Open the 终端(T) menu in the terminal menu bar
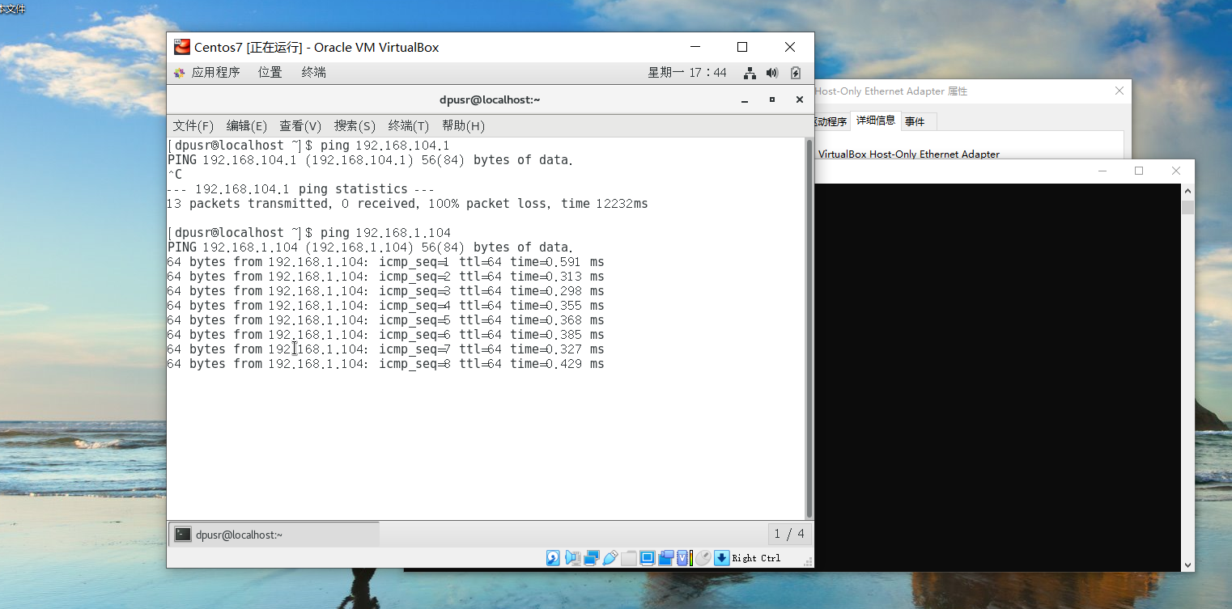This screenshot has width=1232, height=609. (x=409, y=126)
